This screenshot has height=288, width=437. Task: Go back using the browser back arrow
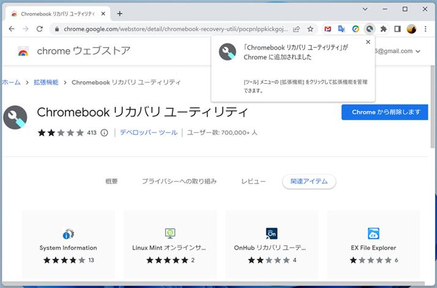[x=12, y=29]
